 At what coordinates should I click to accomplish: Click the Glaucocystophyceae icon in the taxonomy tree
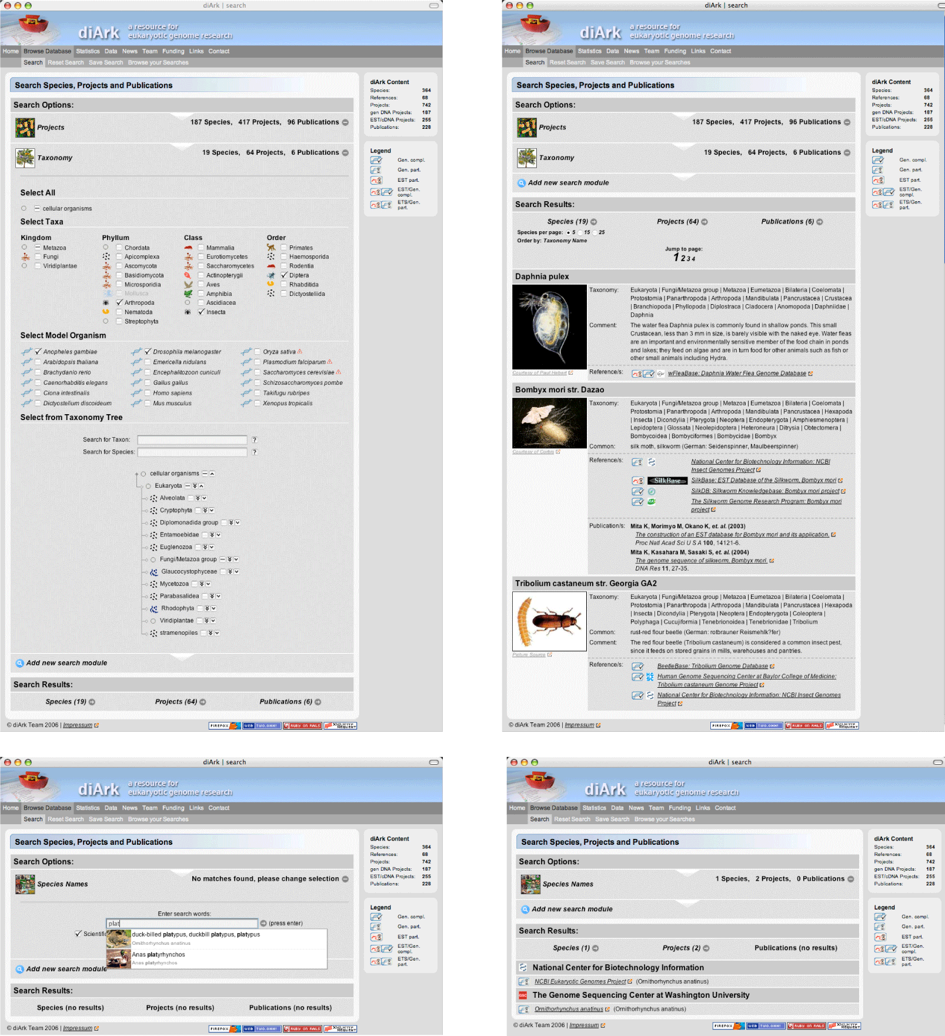click(x=153, y=572)
